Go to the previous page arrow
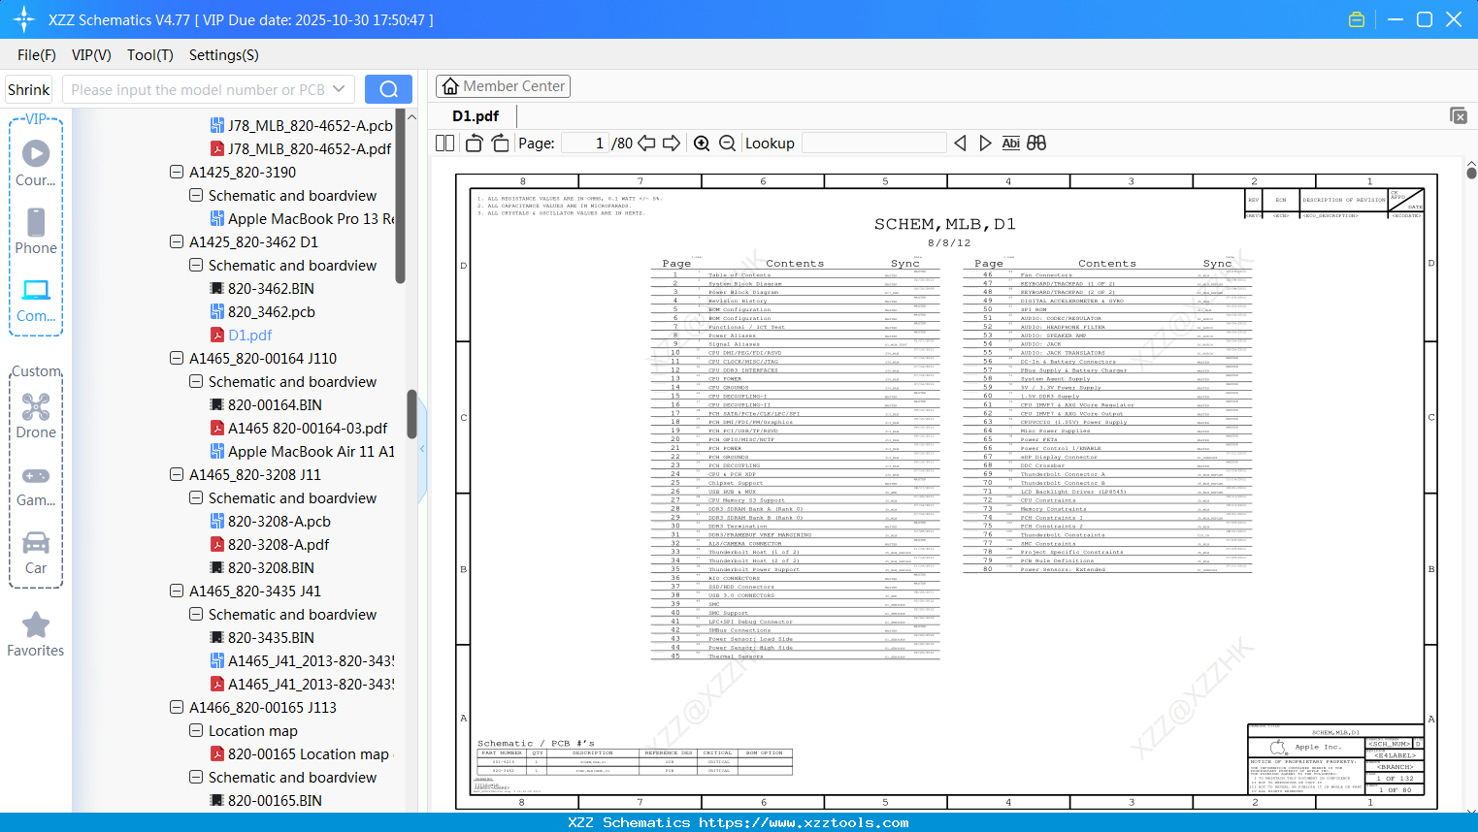The height and width of the screenshot is (832, 1478). tap(646, 144)
